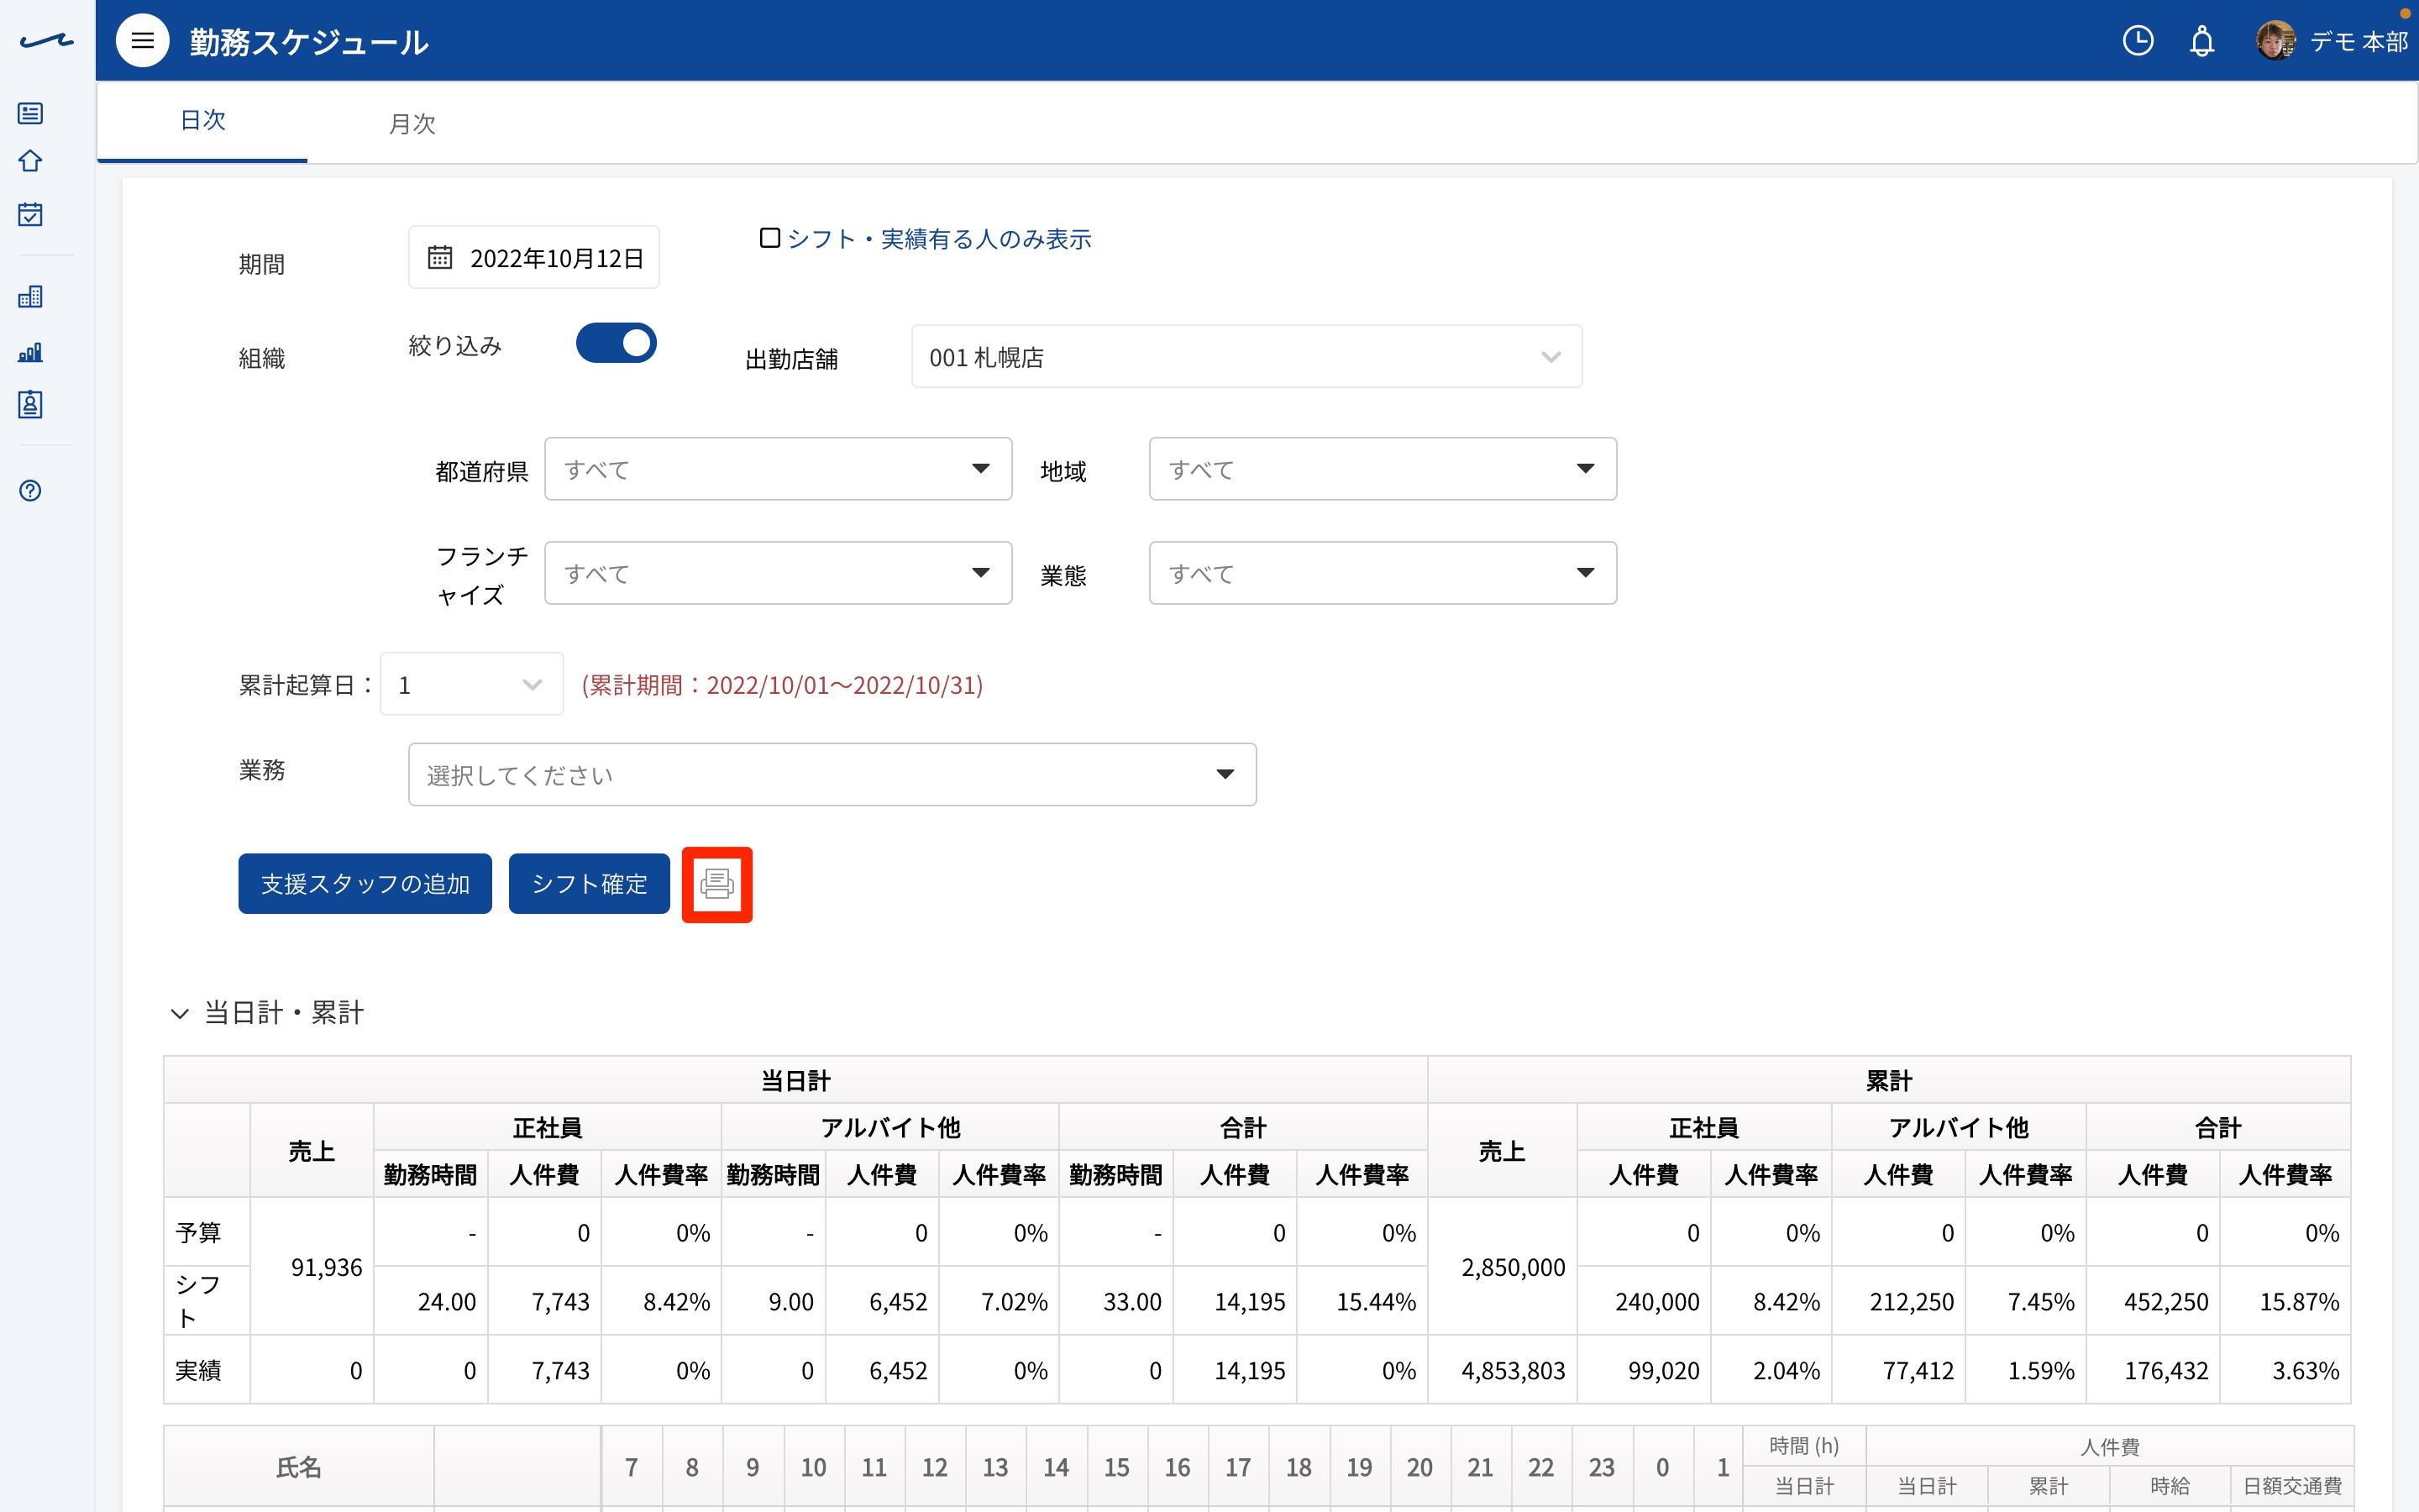The image size is (2419, 1512).
Task: Open the staff badge sidebar icon
Action: point(30,404)
